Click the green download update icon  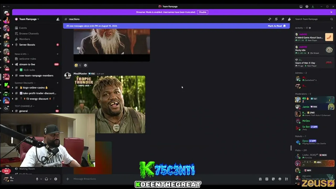(x=313, y=7)
